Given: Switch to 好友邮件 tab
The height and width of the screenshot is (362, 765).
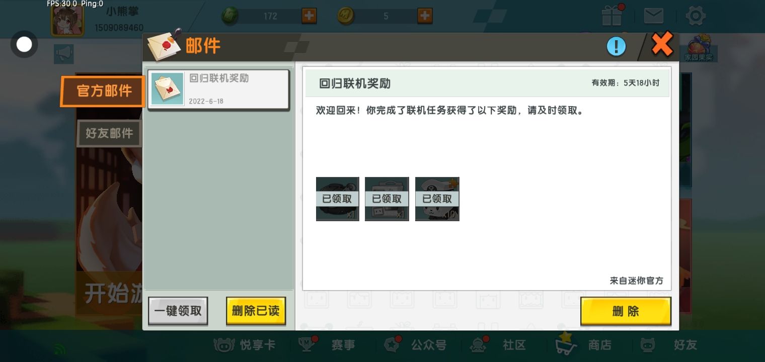Looking at the screenshot, I should [109, 133].
